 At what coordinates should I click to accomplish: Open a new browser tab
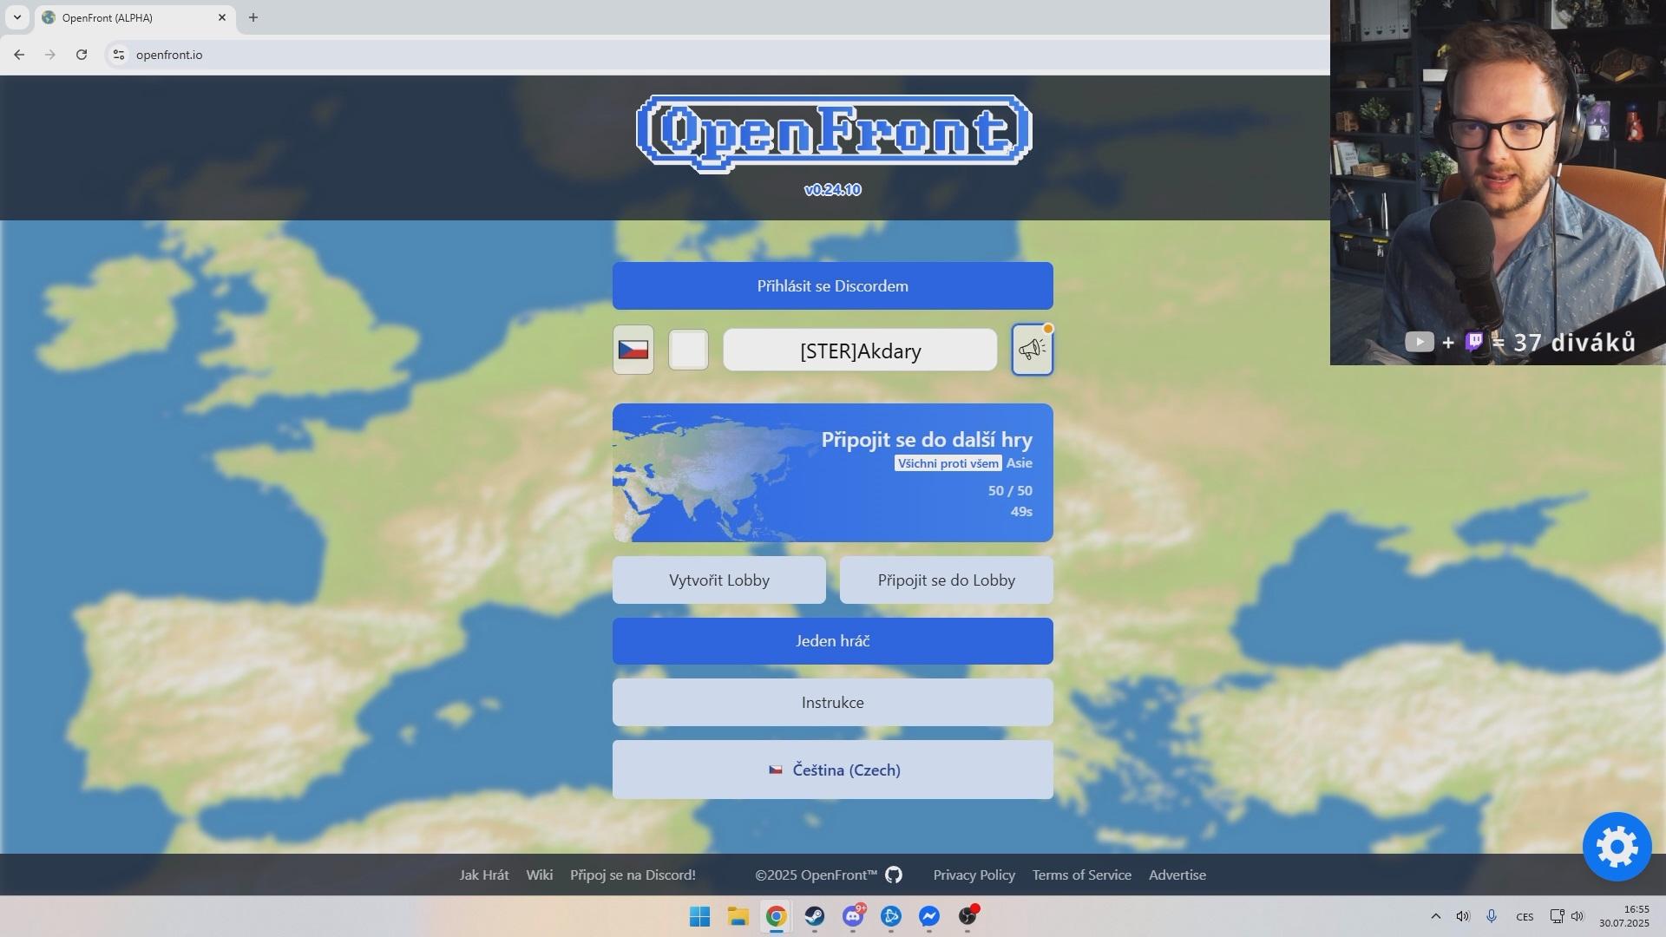253,17
